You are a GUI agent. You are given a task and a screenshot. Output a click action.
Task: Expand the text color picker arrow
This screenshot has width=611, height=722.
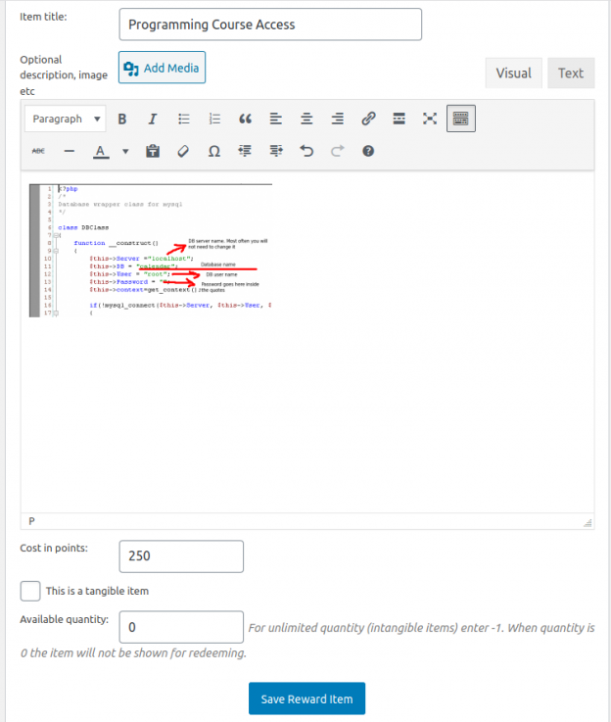click(x=125, y=151)
